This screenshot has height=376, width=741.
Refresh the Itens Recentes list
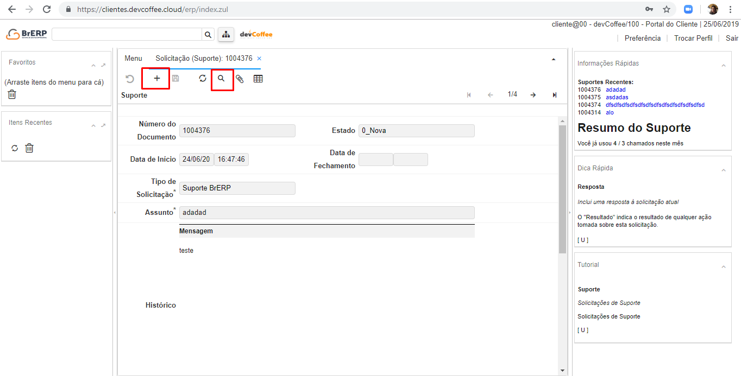coord(15,148)
